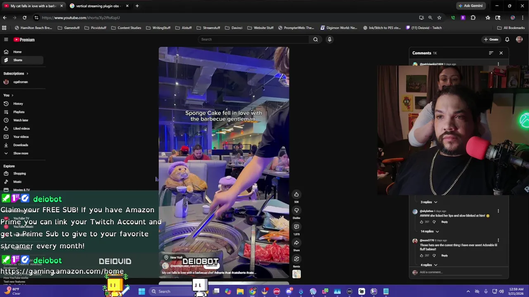
Task: Open the ogafroman subscription channel
Action: coord(22,82)
